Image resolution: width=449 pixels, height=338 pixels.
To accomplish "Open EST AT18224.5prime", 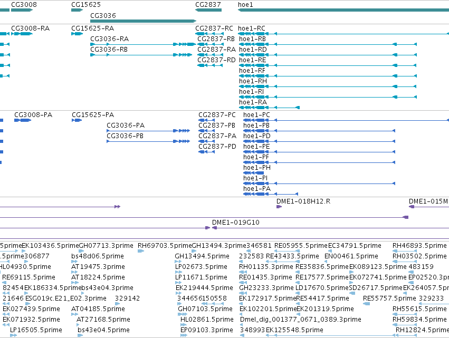I will [x=98, y=277].
